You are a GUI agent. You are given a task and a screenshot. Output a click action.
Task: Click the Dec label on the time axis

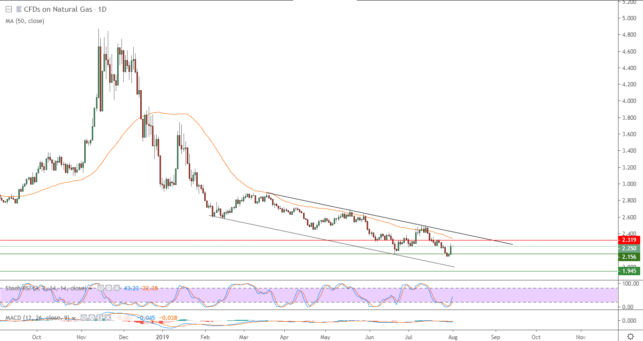click(x=123, y=337)
